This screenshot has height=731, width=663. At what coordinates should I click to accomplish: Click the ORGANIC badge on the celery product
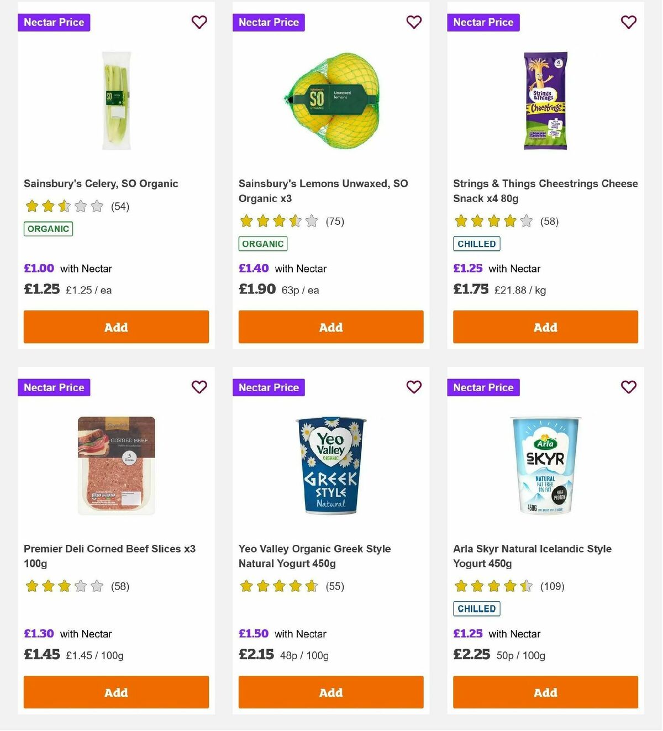point(48,228)
